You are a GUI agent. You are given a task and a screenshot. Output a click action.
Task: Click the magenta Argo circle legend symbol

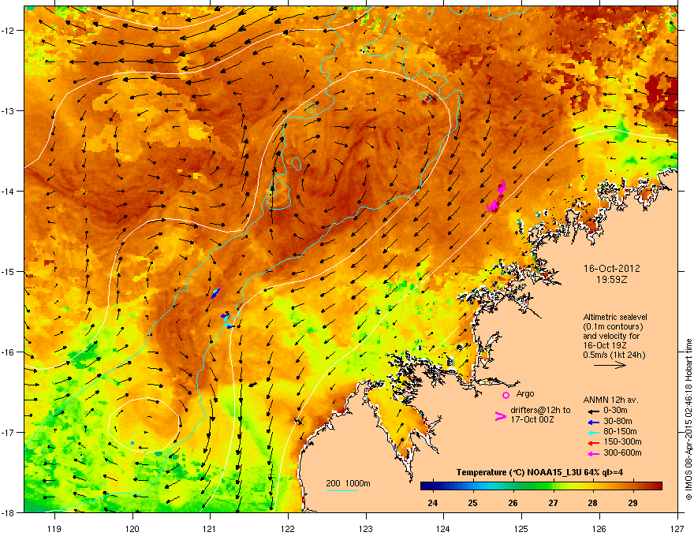coord(506,395)
